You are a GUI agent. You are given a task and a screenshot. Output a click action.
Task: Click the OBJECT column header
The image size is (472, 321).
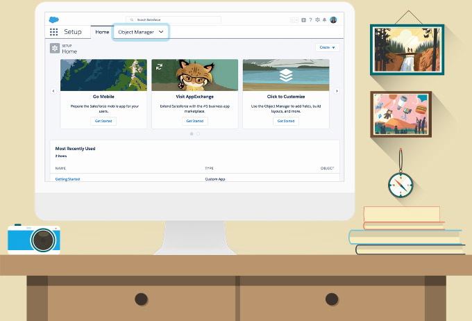tap(327, 168)
